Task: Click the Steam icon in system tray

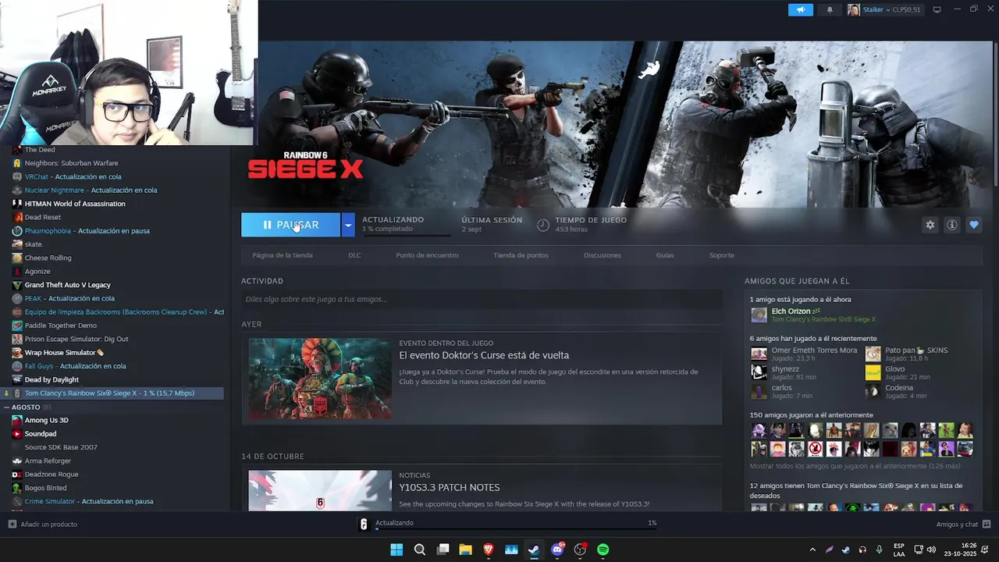Action: 845,550
